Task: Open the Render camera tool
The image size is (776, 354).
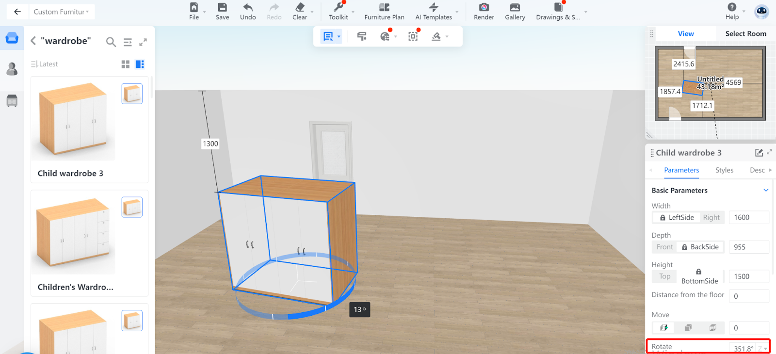Action: (484, 11)
